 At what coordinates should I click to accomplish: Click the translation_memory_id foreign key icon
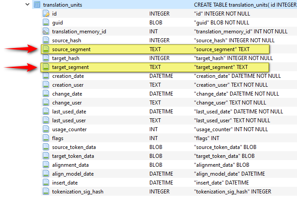(x=45, y=32)
